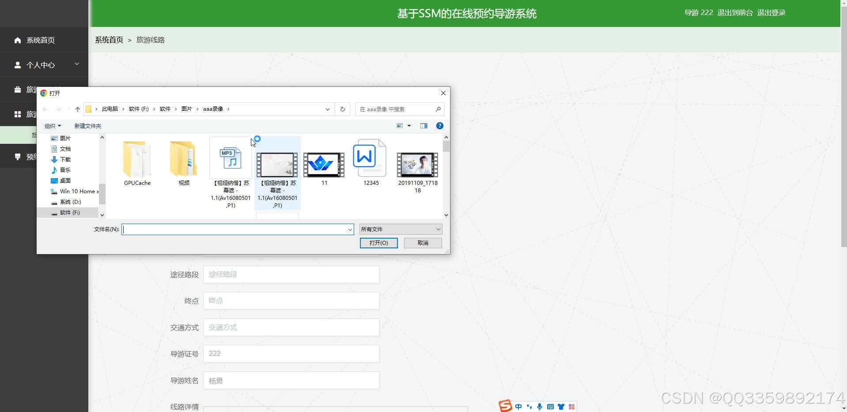847x412 pixels.
Task: Select the 20191109_171818 video thumbnail
Action: click(x=417, y=165)
